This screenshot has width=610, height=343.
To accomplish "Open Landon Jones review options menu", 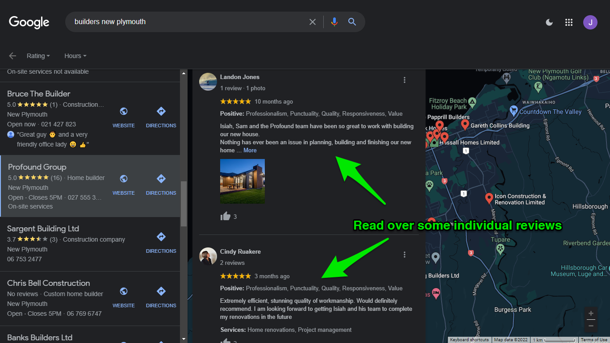I will click(x=405, y=80).
